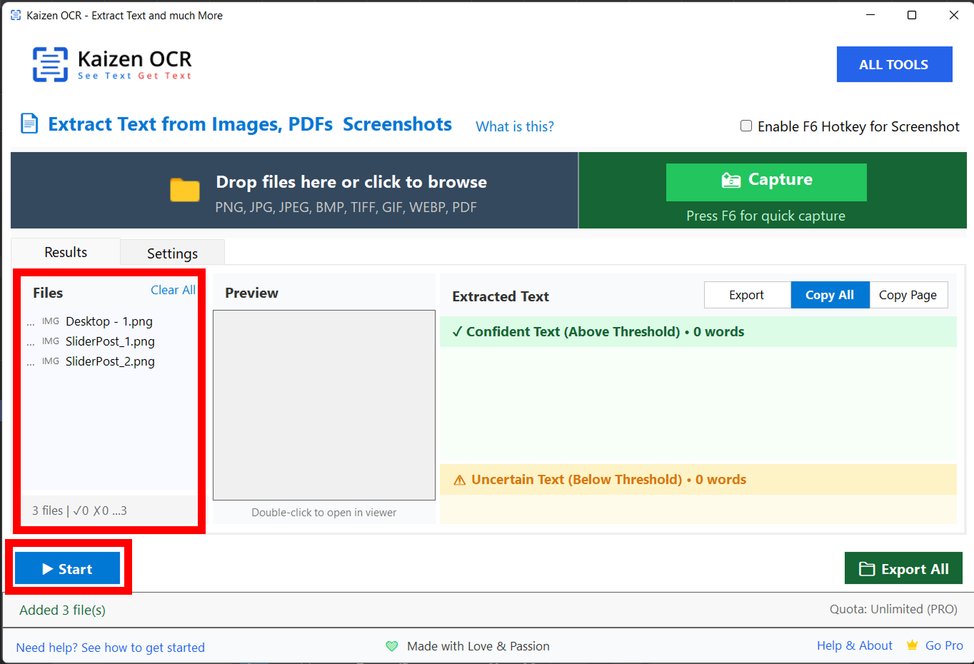This screenshot has height=664, width=974.
Task: Click Export All button
Action: (903, 568)
